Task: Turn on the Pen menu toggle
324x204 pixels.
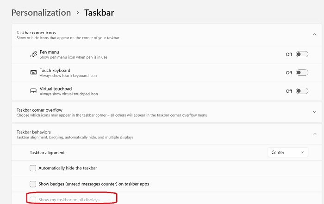Action: pyautogui.click(x=302, y=54)
